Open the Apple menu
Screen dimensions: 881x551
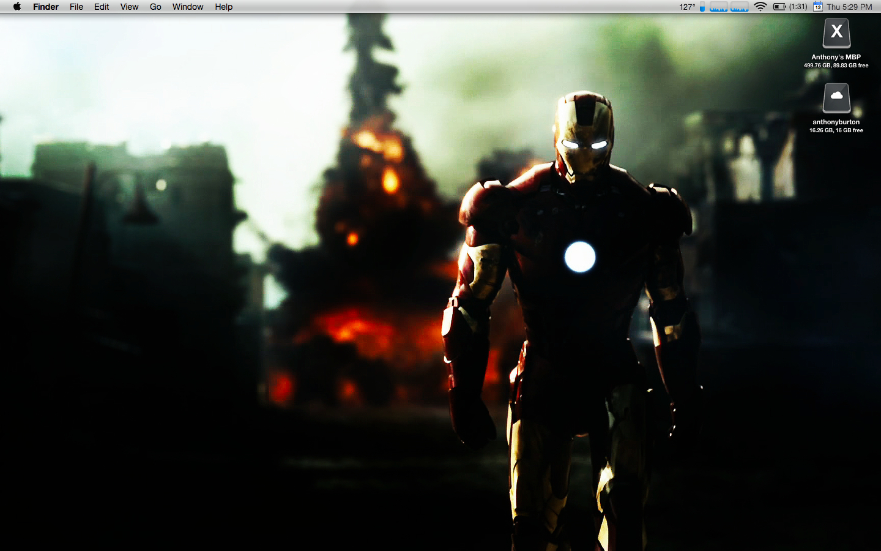coord(17,7)
